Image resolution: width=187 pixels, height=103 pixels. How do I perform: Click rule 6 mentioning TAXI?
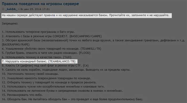(37, 57)
